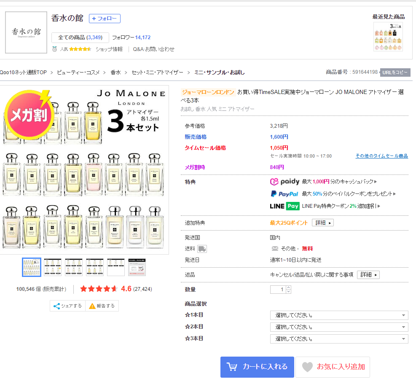Click the 最大25Qポイント text
Viewport: 416px width, 384px height.
[289, 223]
